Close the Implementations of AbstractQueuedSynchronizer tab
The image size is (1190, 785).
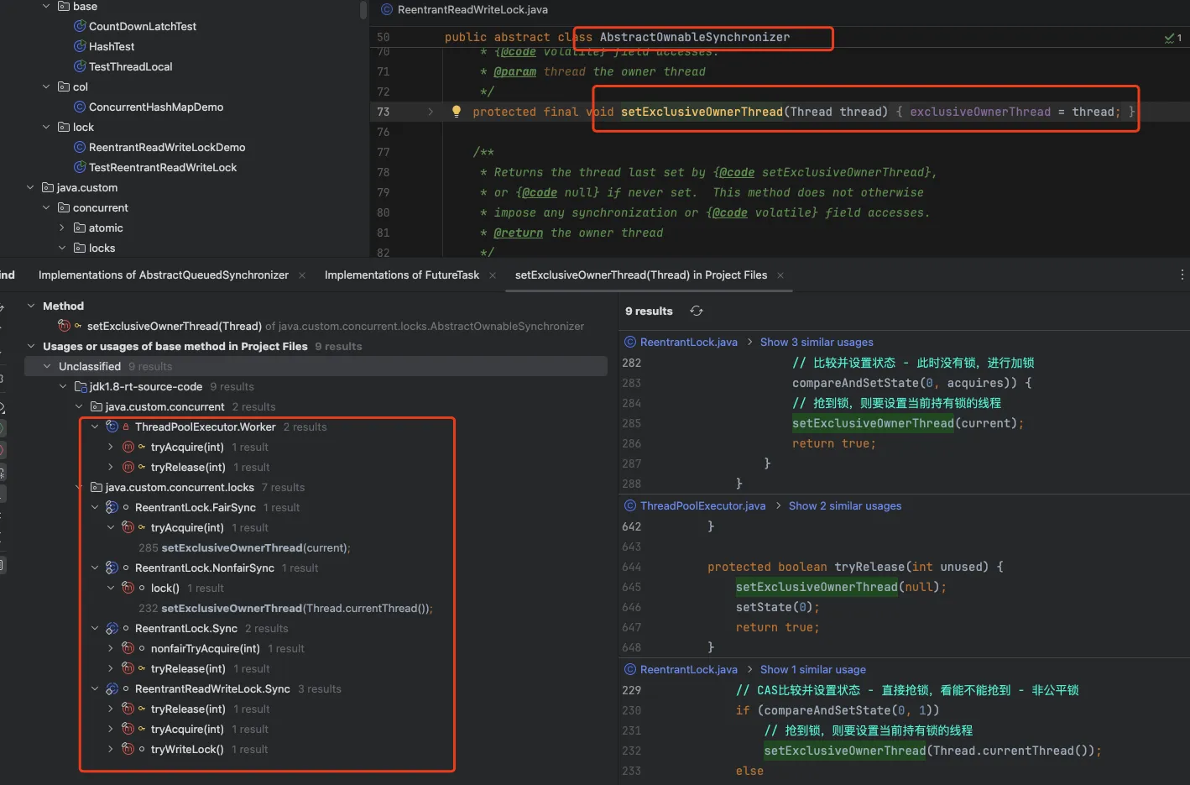302,275
